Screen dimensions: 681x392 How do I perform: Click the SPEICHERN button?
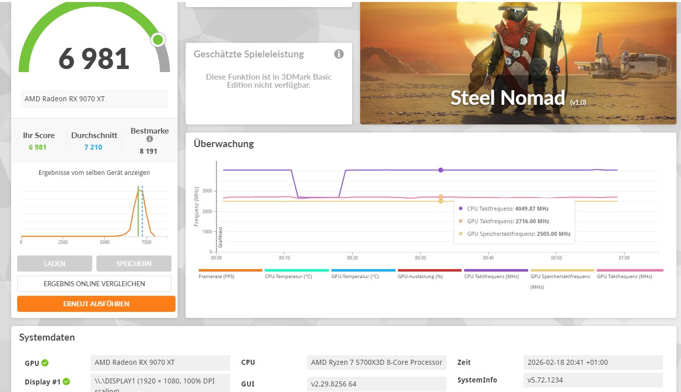pos(134,263)
